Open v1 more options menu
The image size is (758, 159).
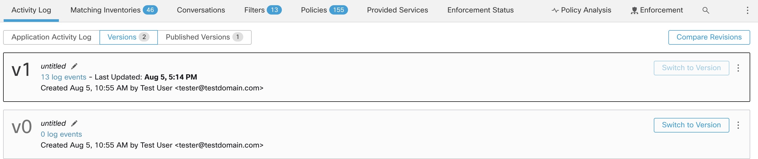pyautogui.click(x=738, y=68)
